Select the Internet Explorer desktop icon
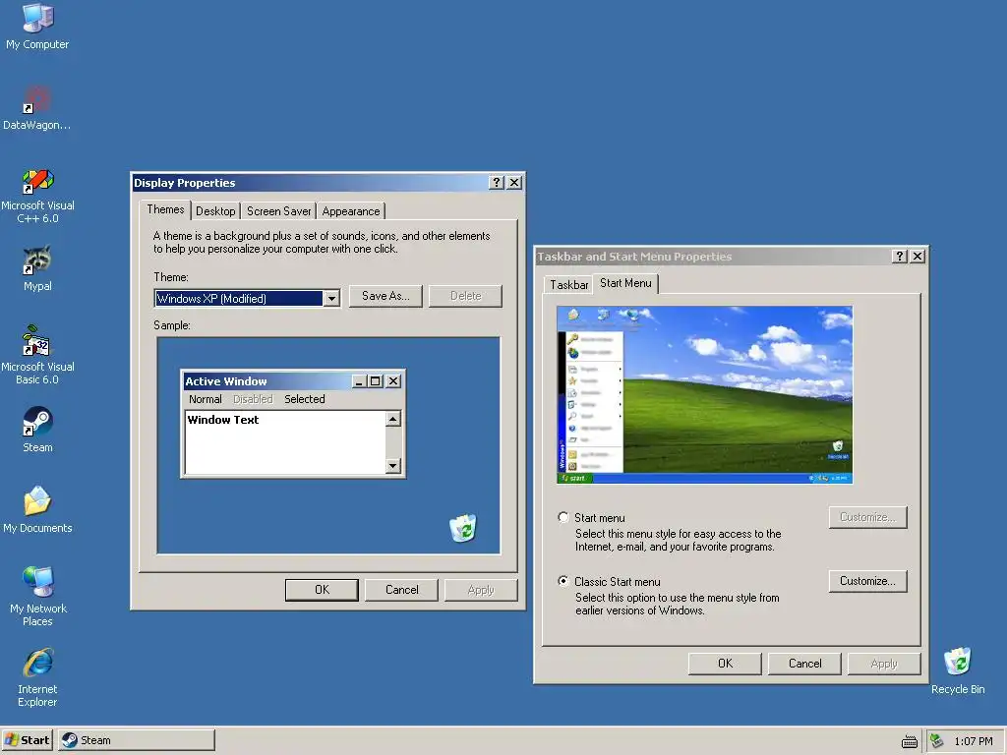Viewport: 1007px width, 755px height. pos(37,677)
